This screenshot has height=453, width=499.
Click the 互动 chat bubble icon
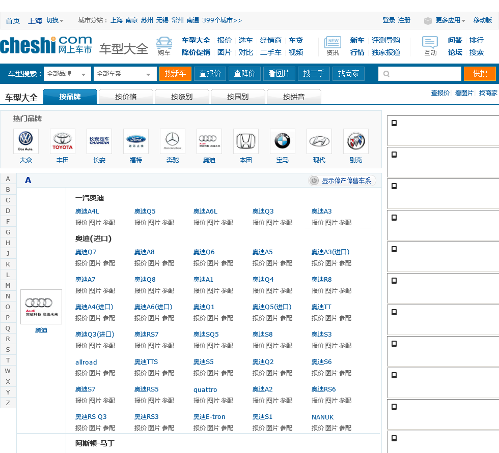430,42
